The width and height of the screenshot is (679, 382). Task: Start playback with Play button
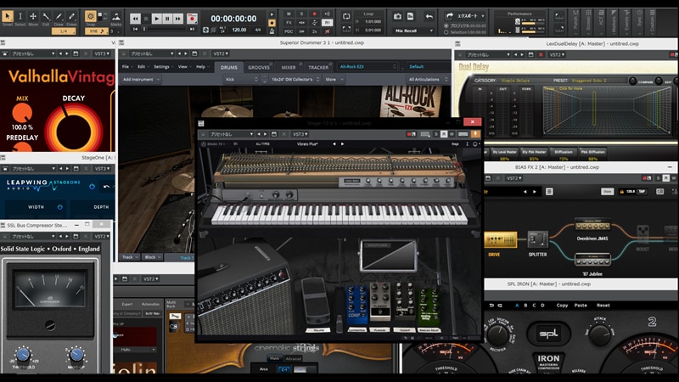[157, 19]
